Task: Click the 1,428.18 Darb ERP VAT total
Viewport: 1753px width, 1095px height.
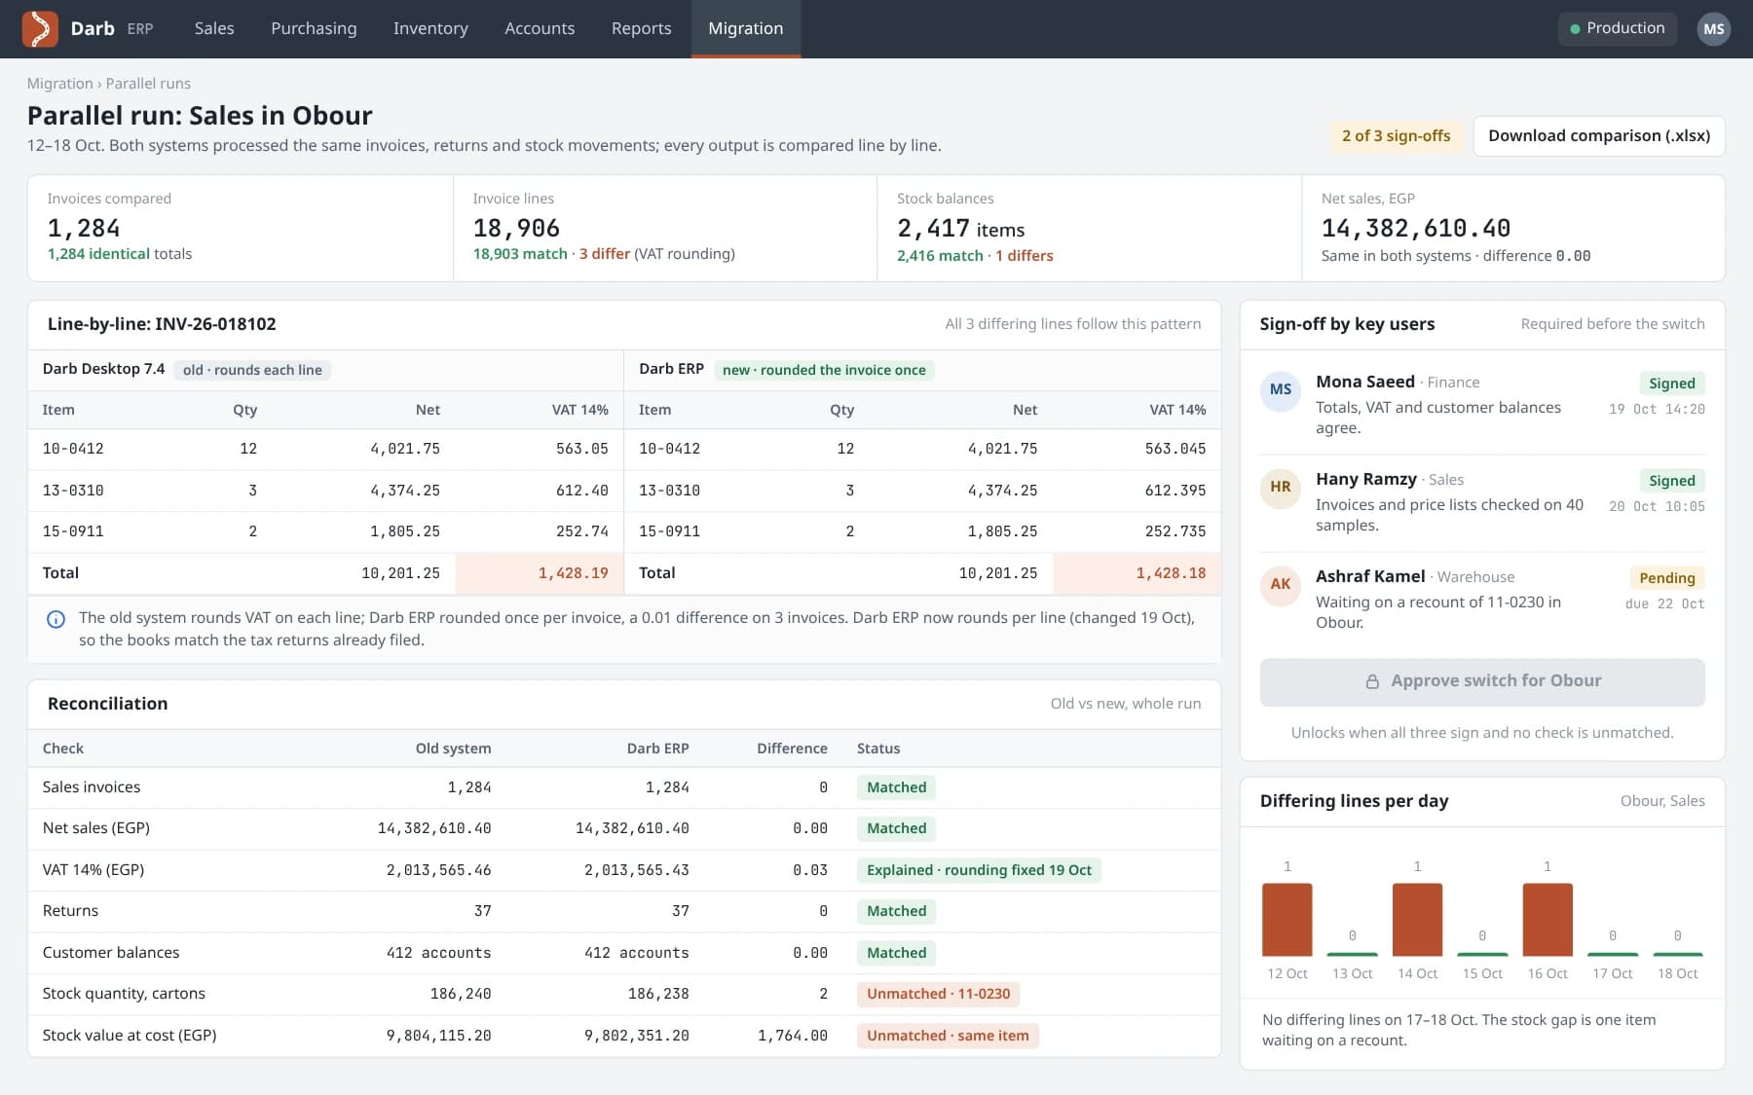Action: pyautogui.click(x=1171, y=573)
